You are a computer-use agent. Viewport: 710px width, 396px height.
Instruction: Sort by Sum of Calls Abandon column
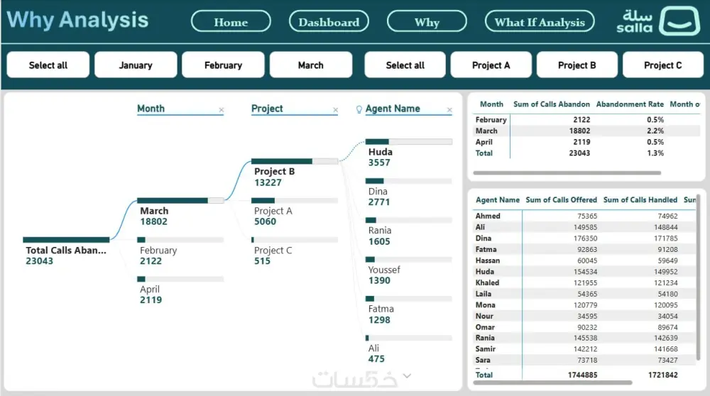tap(552, 104)
